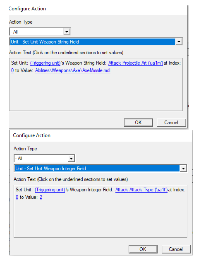
Task: Open the '- All' Action Type arrow in String Field dialog
Action: tap(67, 32)
